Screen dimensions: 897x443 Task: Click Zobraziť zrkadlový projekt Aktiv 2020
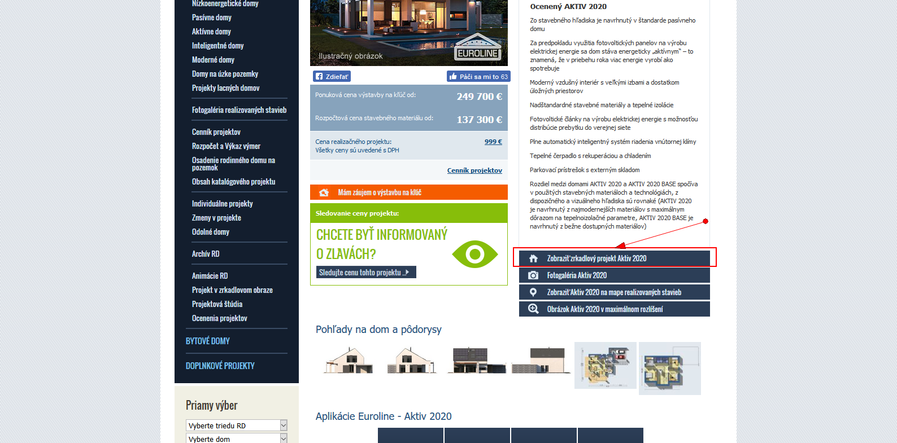615,258
